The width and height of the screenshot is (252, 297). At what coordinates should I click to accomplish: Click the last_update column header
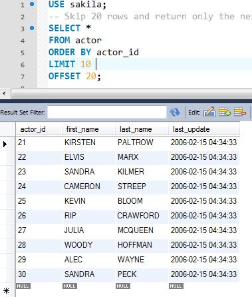tap(204, 129)
